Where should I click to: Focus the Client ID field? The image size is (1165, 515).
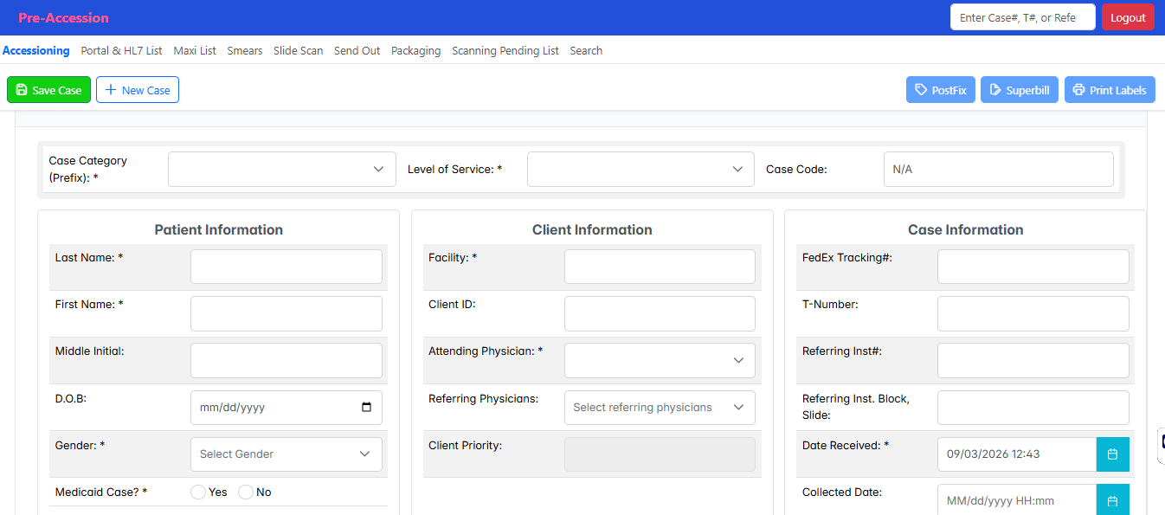pos(660,313)
